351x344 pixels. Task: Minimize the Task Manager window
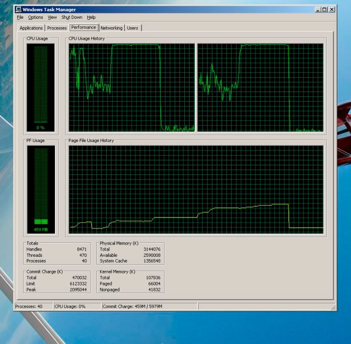(318, 10)
